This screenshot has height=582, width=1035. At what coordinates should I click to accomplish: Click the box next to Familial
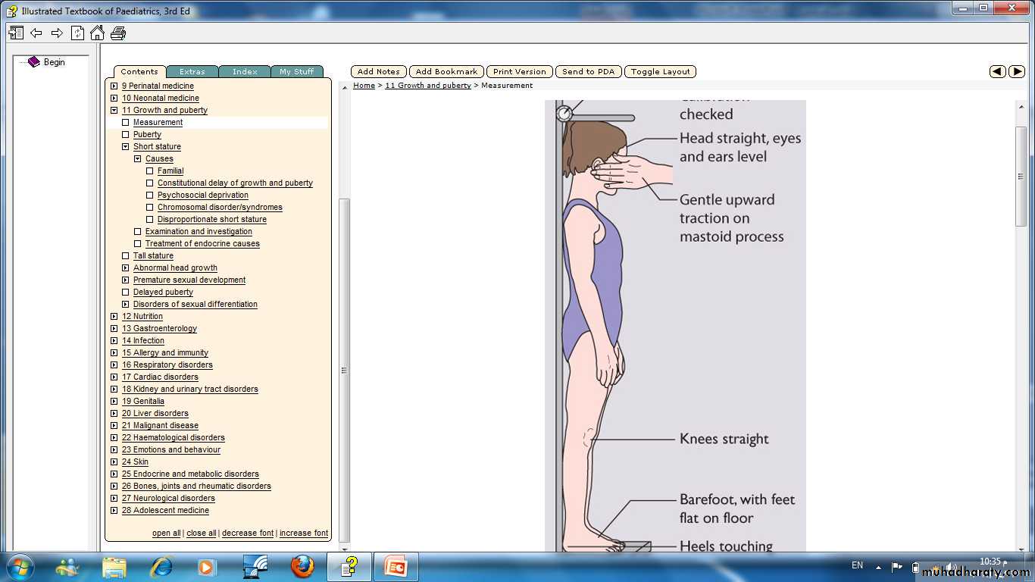coord(150,171)
